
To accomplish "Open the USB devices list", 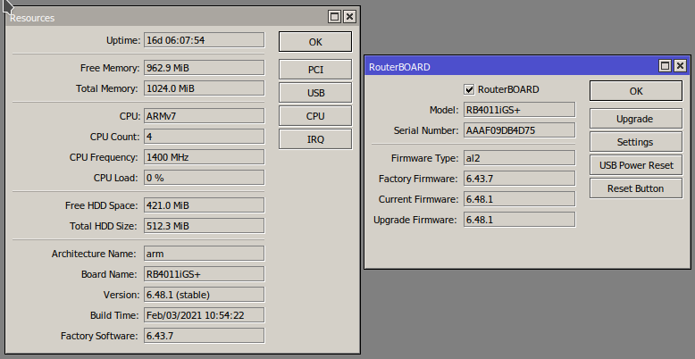I will [315, 93].
